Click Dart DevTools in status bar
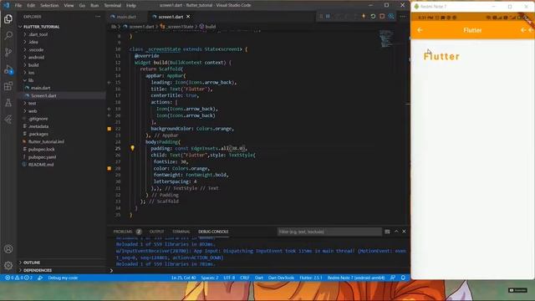Viewport: 535px width, 301px height. click(281, 278)
